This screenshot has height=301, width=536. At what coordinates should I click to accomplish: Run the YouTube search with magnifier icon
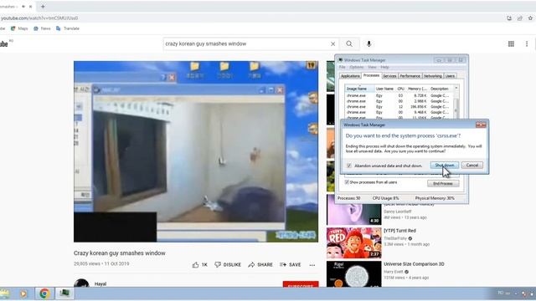click(x=349, y=43)
